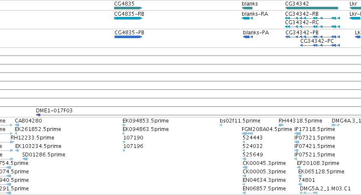361x195 pixels.
Task: Click the 107190 feature label
Action: point(133,138)
